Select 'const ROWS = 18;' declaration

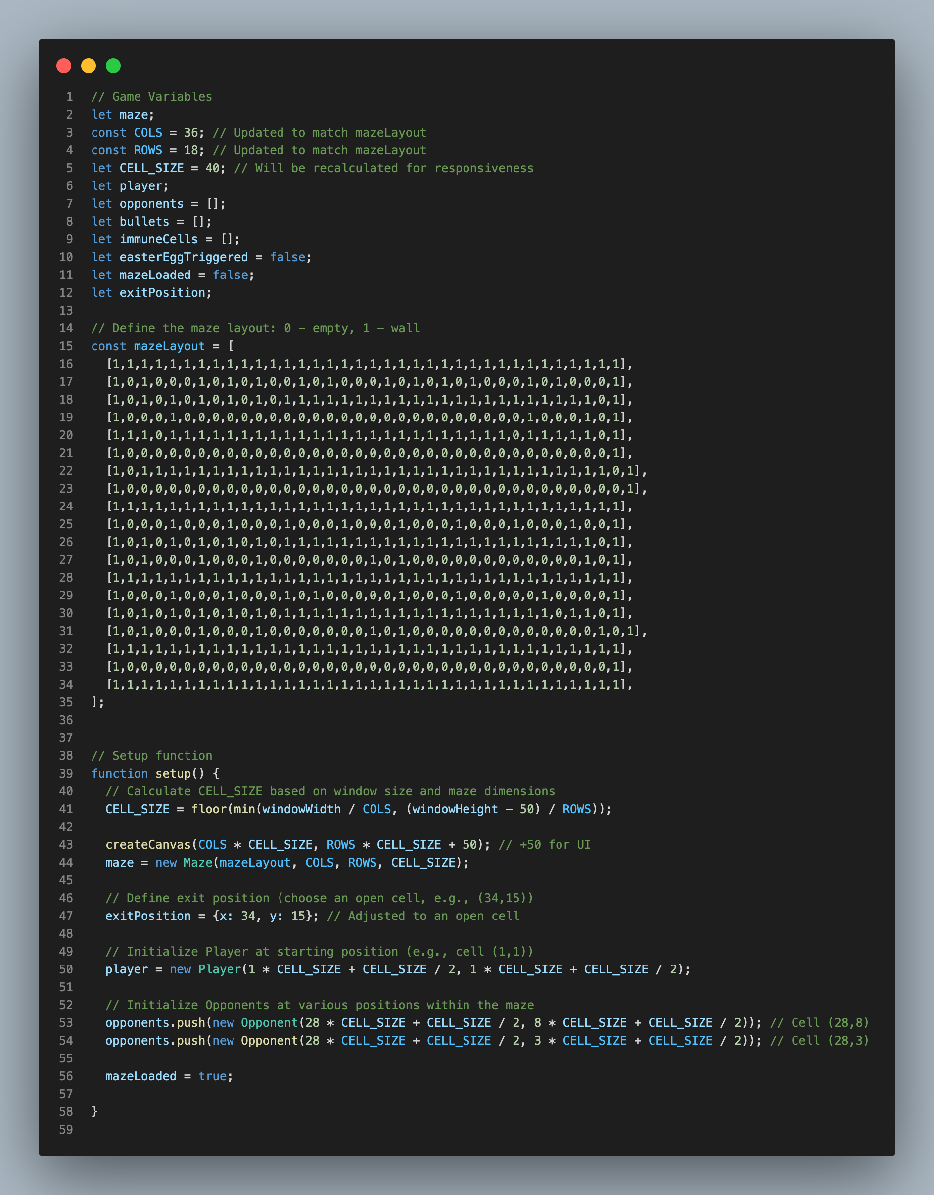[148, 150]
